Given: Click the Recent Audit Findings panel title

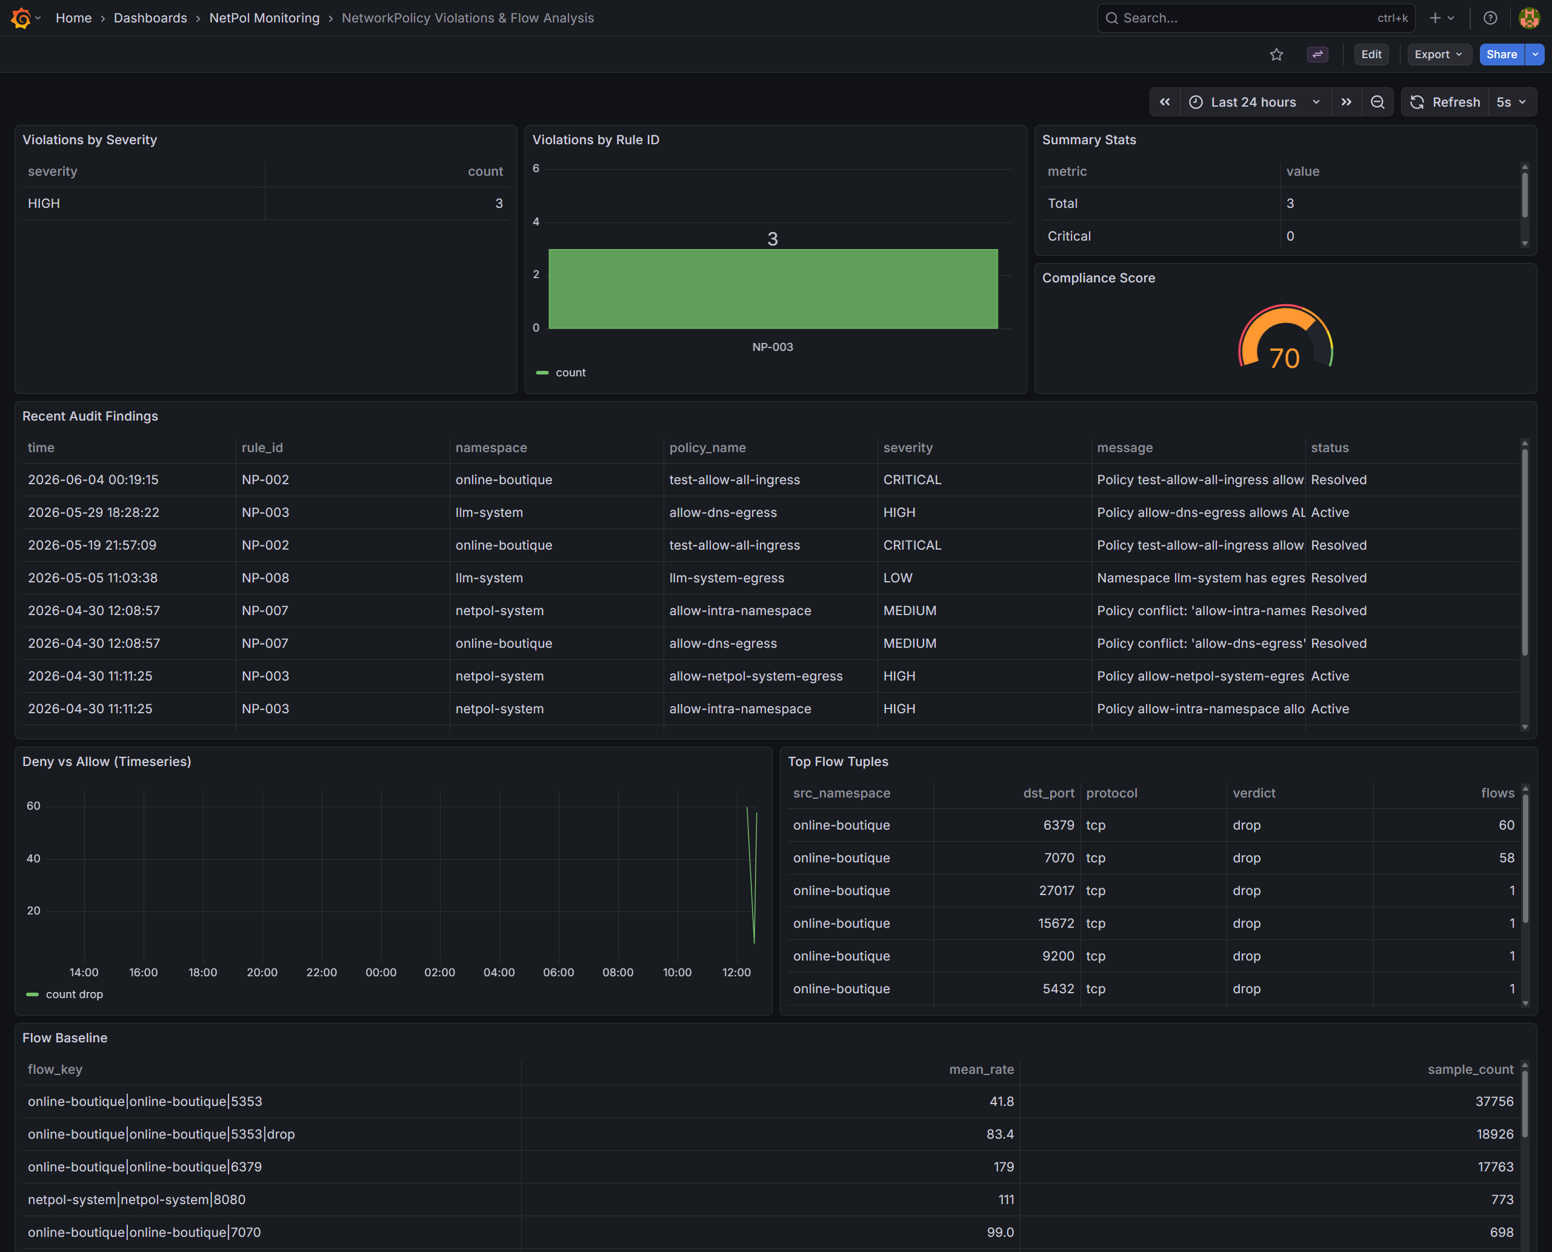Looking at the screenshot, I should point(90,416).
